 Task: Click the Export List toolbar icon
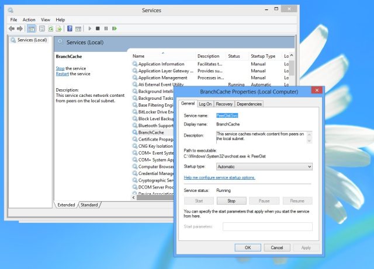(x=58, y=29)
